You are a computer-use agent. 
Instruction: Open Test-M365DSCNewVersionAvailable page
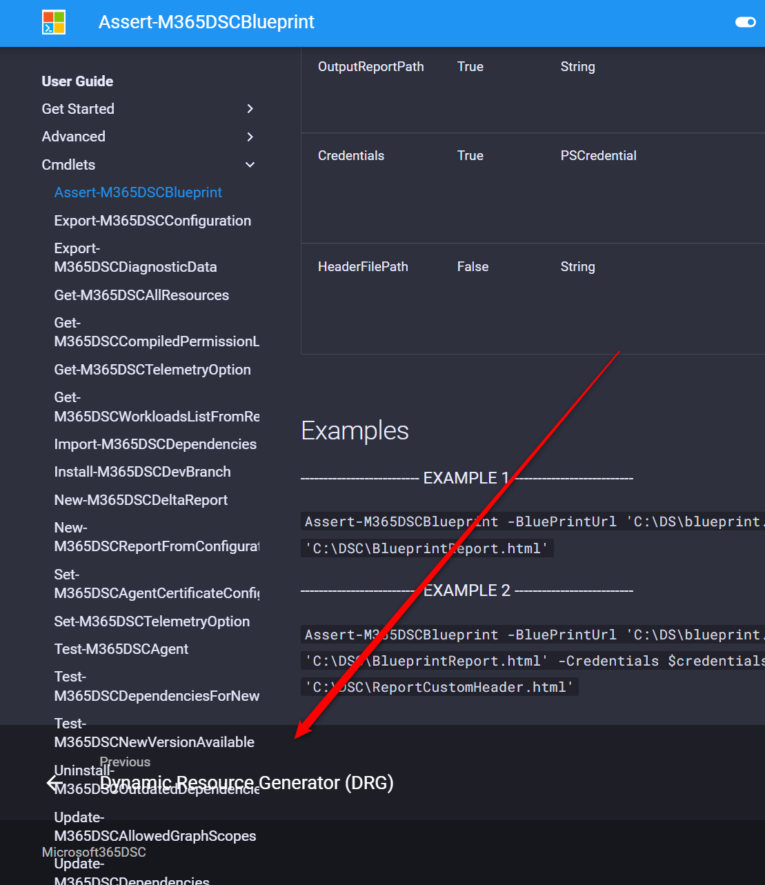pyautogui.click(x=155, y=733)
